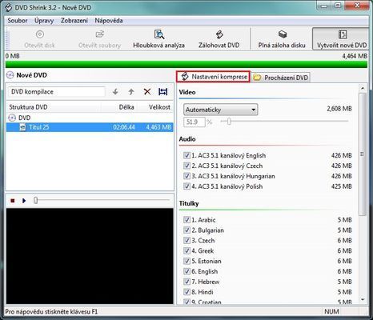Click the DVD kompilace name field
Image resolution: width=373 pixels, height=320 pixels.
coord(57,92)
